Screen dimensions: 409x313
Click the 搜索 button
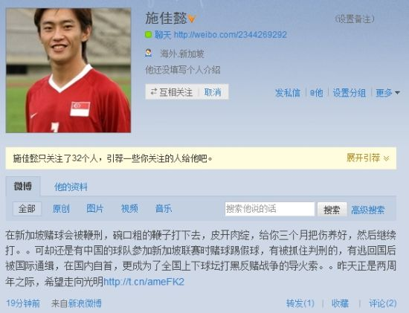[332, 209]
